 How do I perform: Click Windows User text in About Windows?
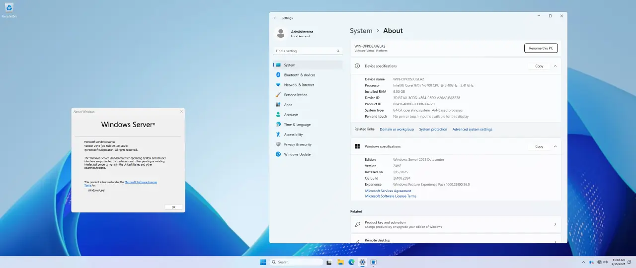[x=96, y=190]
